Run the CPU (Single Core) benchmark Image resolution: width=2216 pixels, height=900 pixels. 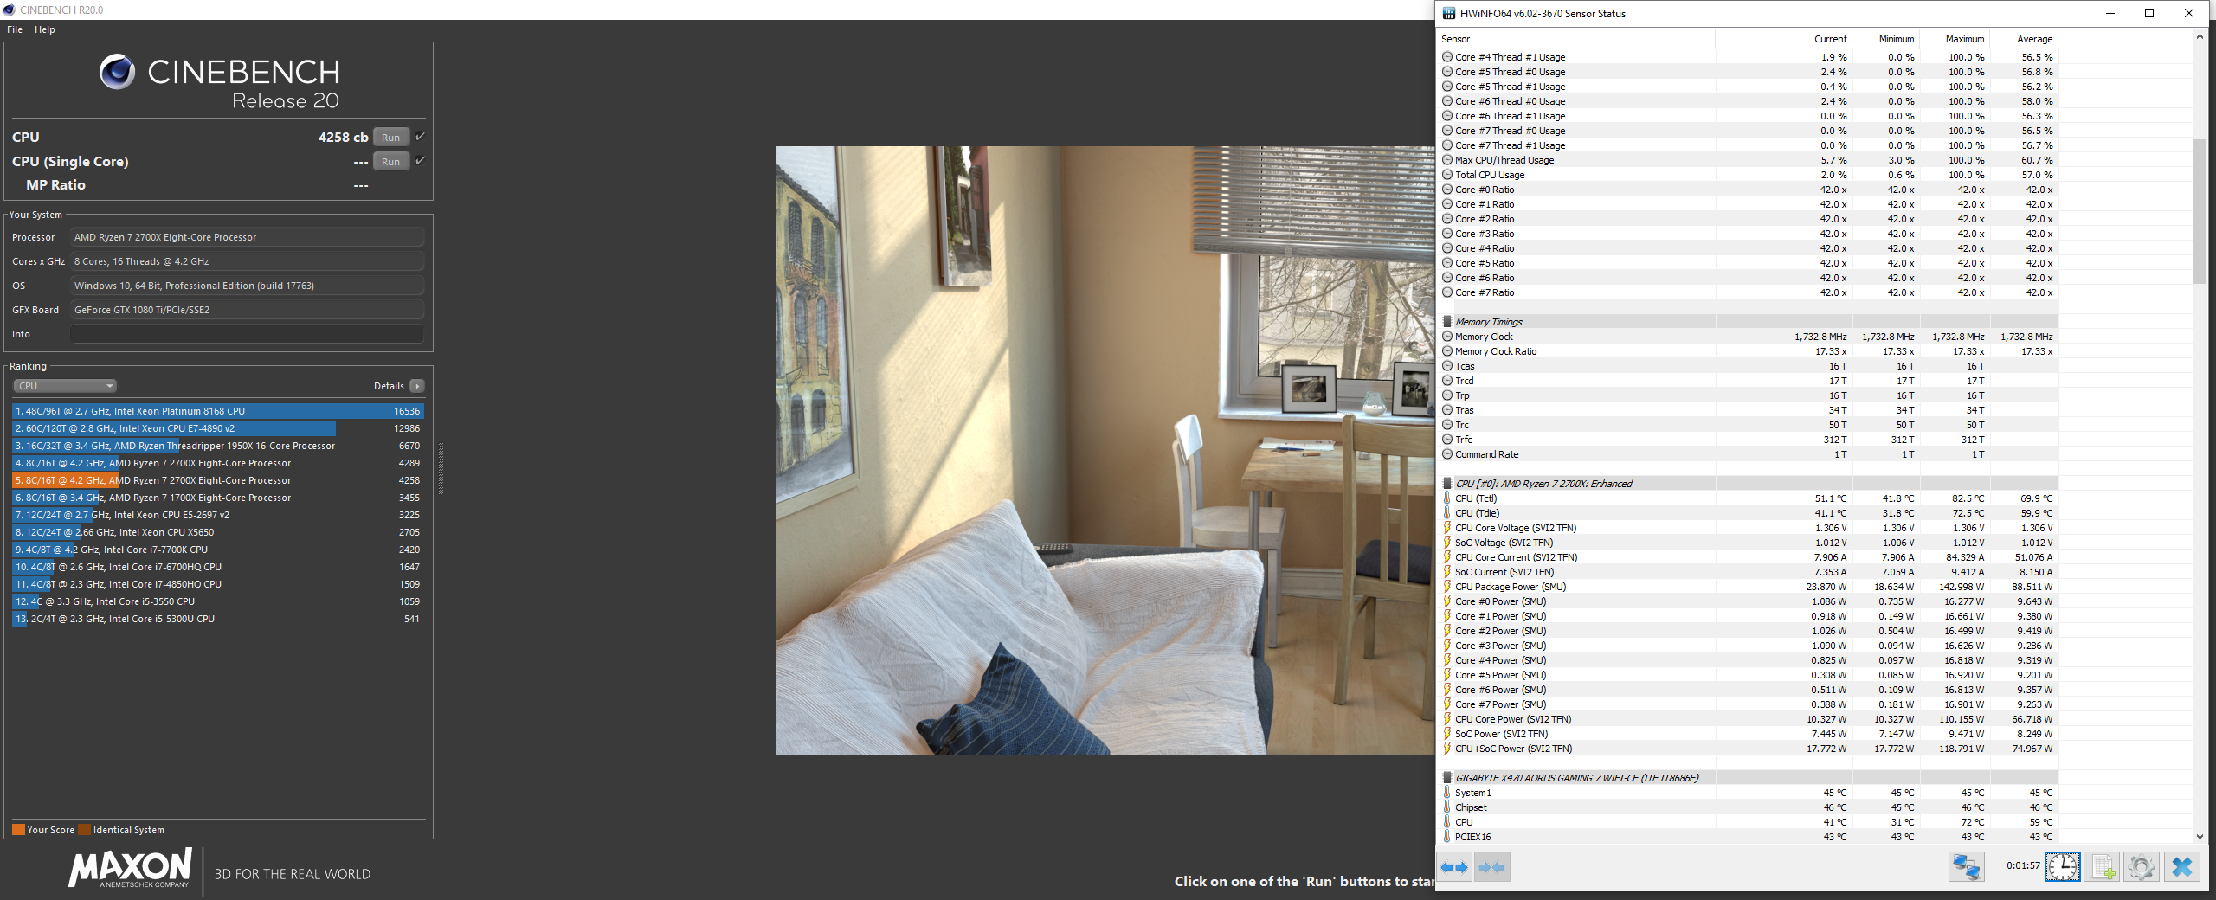click(x=391, y=162)
